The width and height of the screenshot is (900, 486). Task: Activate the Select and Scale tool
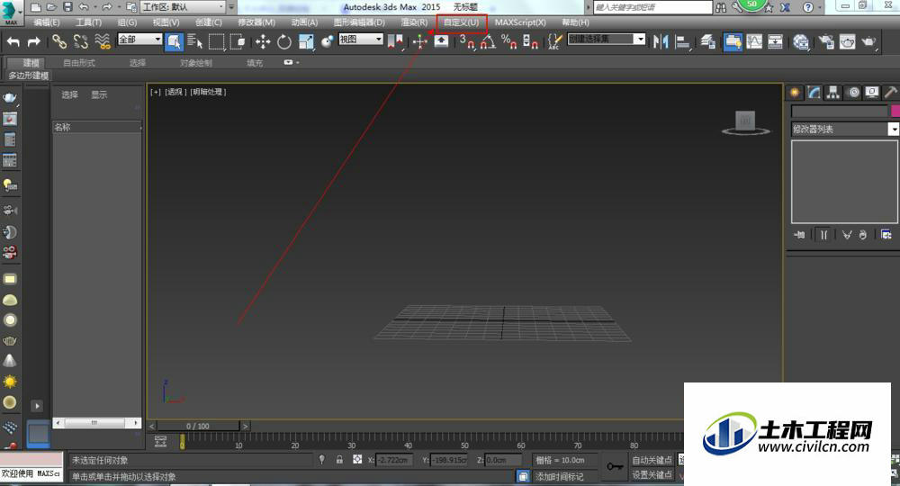coord(307,41)
